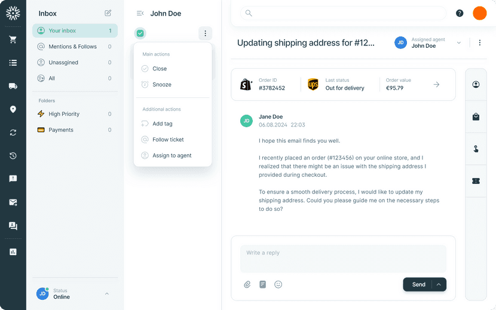Click the delivery truck sidebar icon
496x310 pixels.
tap(13, 86)
